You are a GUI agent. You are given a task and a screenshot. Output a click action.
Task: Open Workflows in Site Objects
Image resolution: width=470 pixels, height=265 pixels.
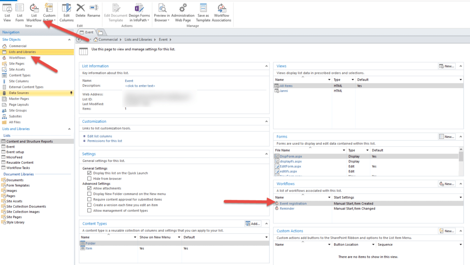tap(17, 58)
